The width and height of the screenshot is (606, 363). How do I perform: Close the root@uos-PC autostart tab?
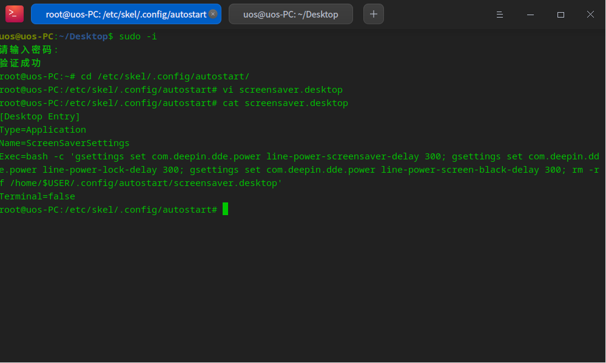pos(212,14)
